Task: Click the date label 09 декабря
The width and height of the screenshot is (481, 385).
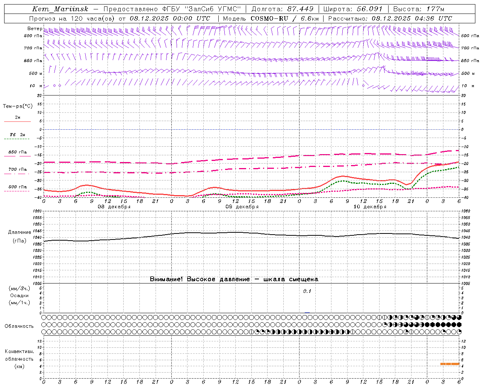Action: 242,207
